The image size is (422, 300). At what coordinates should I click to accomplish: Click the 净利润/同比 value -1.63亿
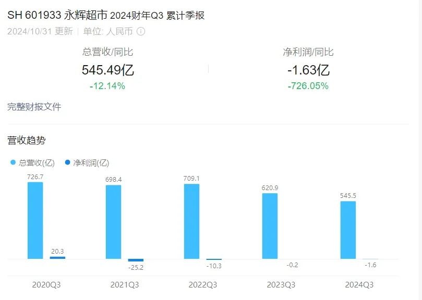pyautogui.click(x=308, y=70)
